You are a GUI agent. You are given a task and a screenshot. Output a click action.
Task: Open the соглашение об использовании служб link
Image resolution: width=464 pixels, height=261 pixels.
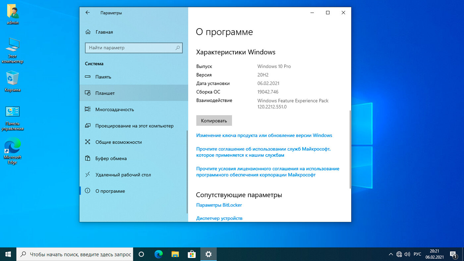coord(263,152)
